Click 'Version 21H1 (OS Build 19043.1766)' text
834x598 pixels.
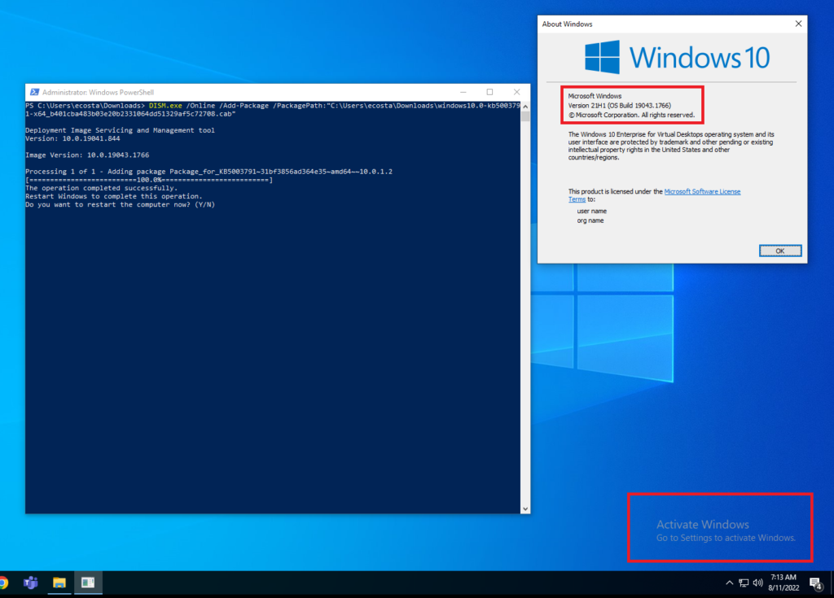[x=620, y=106]
